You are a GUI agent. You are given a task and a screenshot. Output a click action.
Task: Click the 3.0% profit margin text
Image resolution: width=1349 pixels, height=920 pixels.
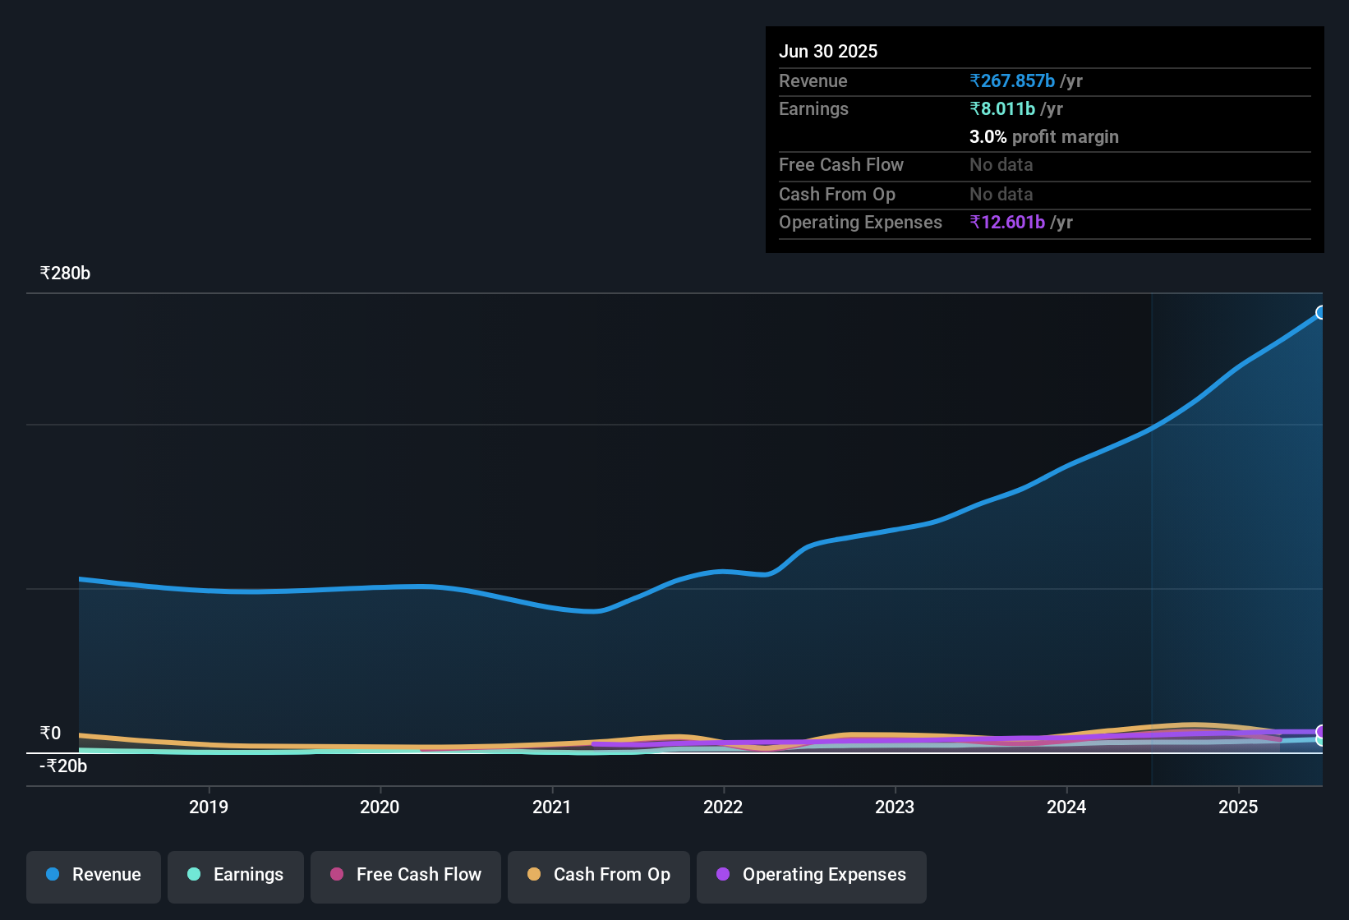point(1044,136)
